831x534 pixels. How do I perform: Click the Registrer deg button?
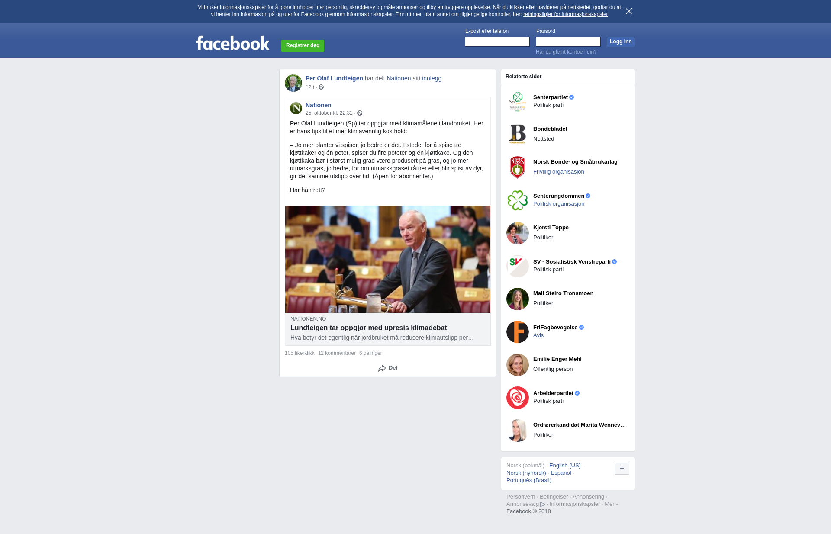point(303,46)
